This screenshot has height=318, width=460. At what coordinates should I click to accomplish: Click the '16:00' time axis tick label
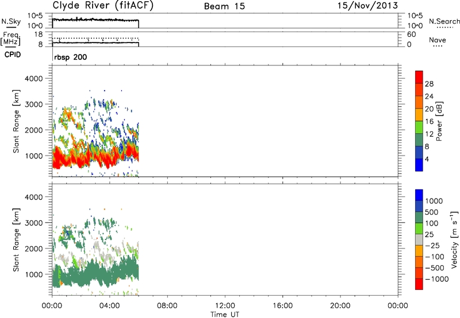click(282, 306)
